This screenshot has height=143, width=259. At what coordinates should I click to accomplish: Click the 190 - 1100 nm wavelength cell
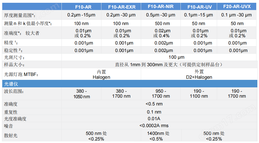(199, 94)
